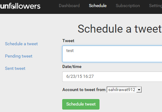Click the Tweet field label
Image resolution: width=162 pixels, height=112 pixels.
tap(68, 41)
